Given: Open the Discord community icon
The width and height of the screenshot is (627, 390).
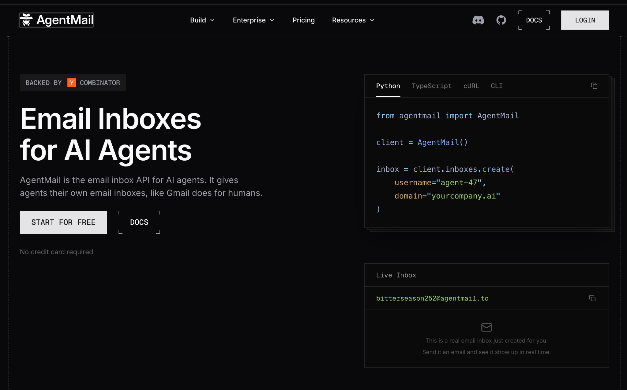Looking at the screenshot, I should click(478, 20).
